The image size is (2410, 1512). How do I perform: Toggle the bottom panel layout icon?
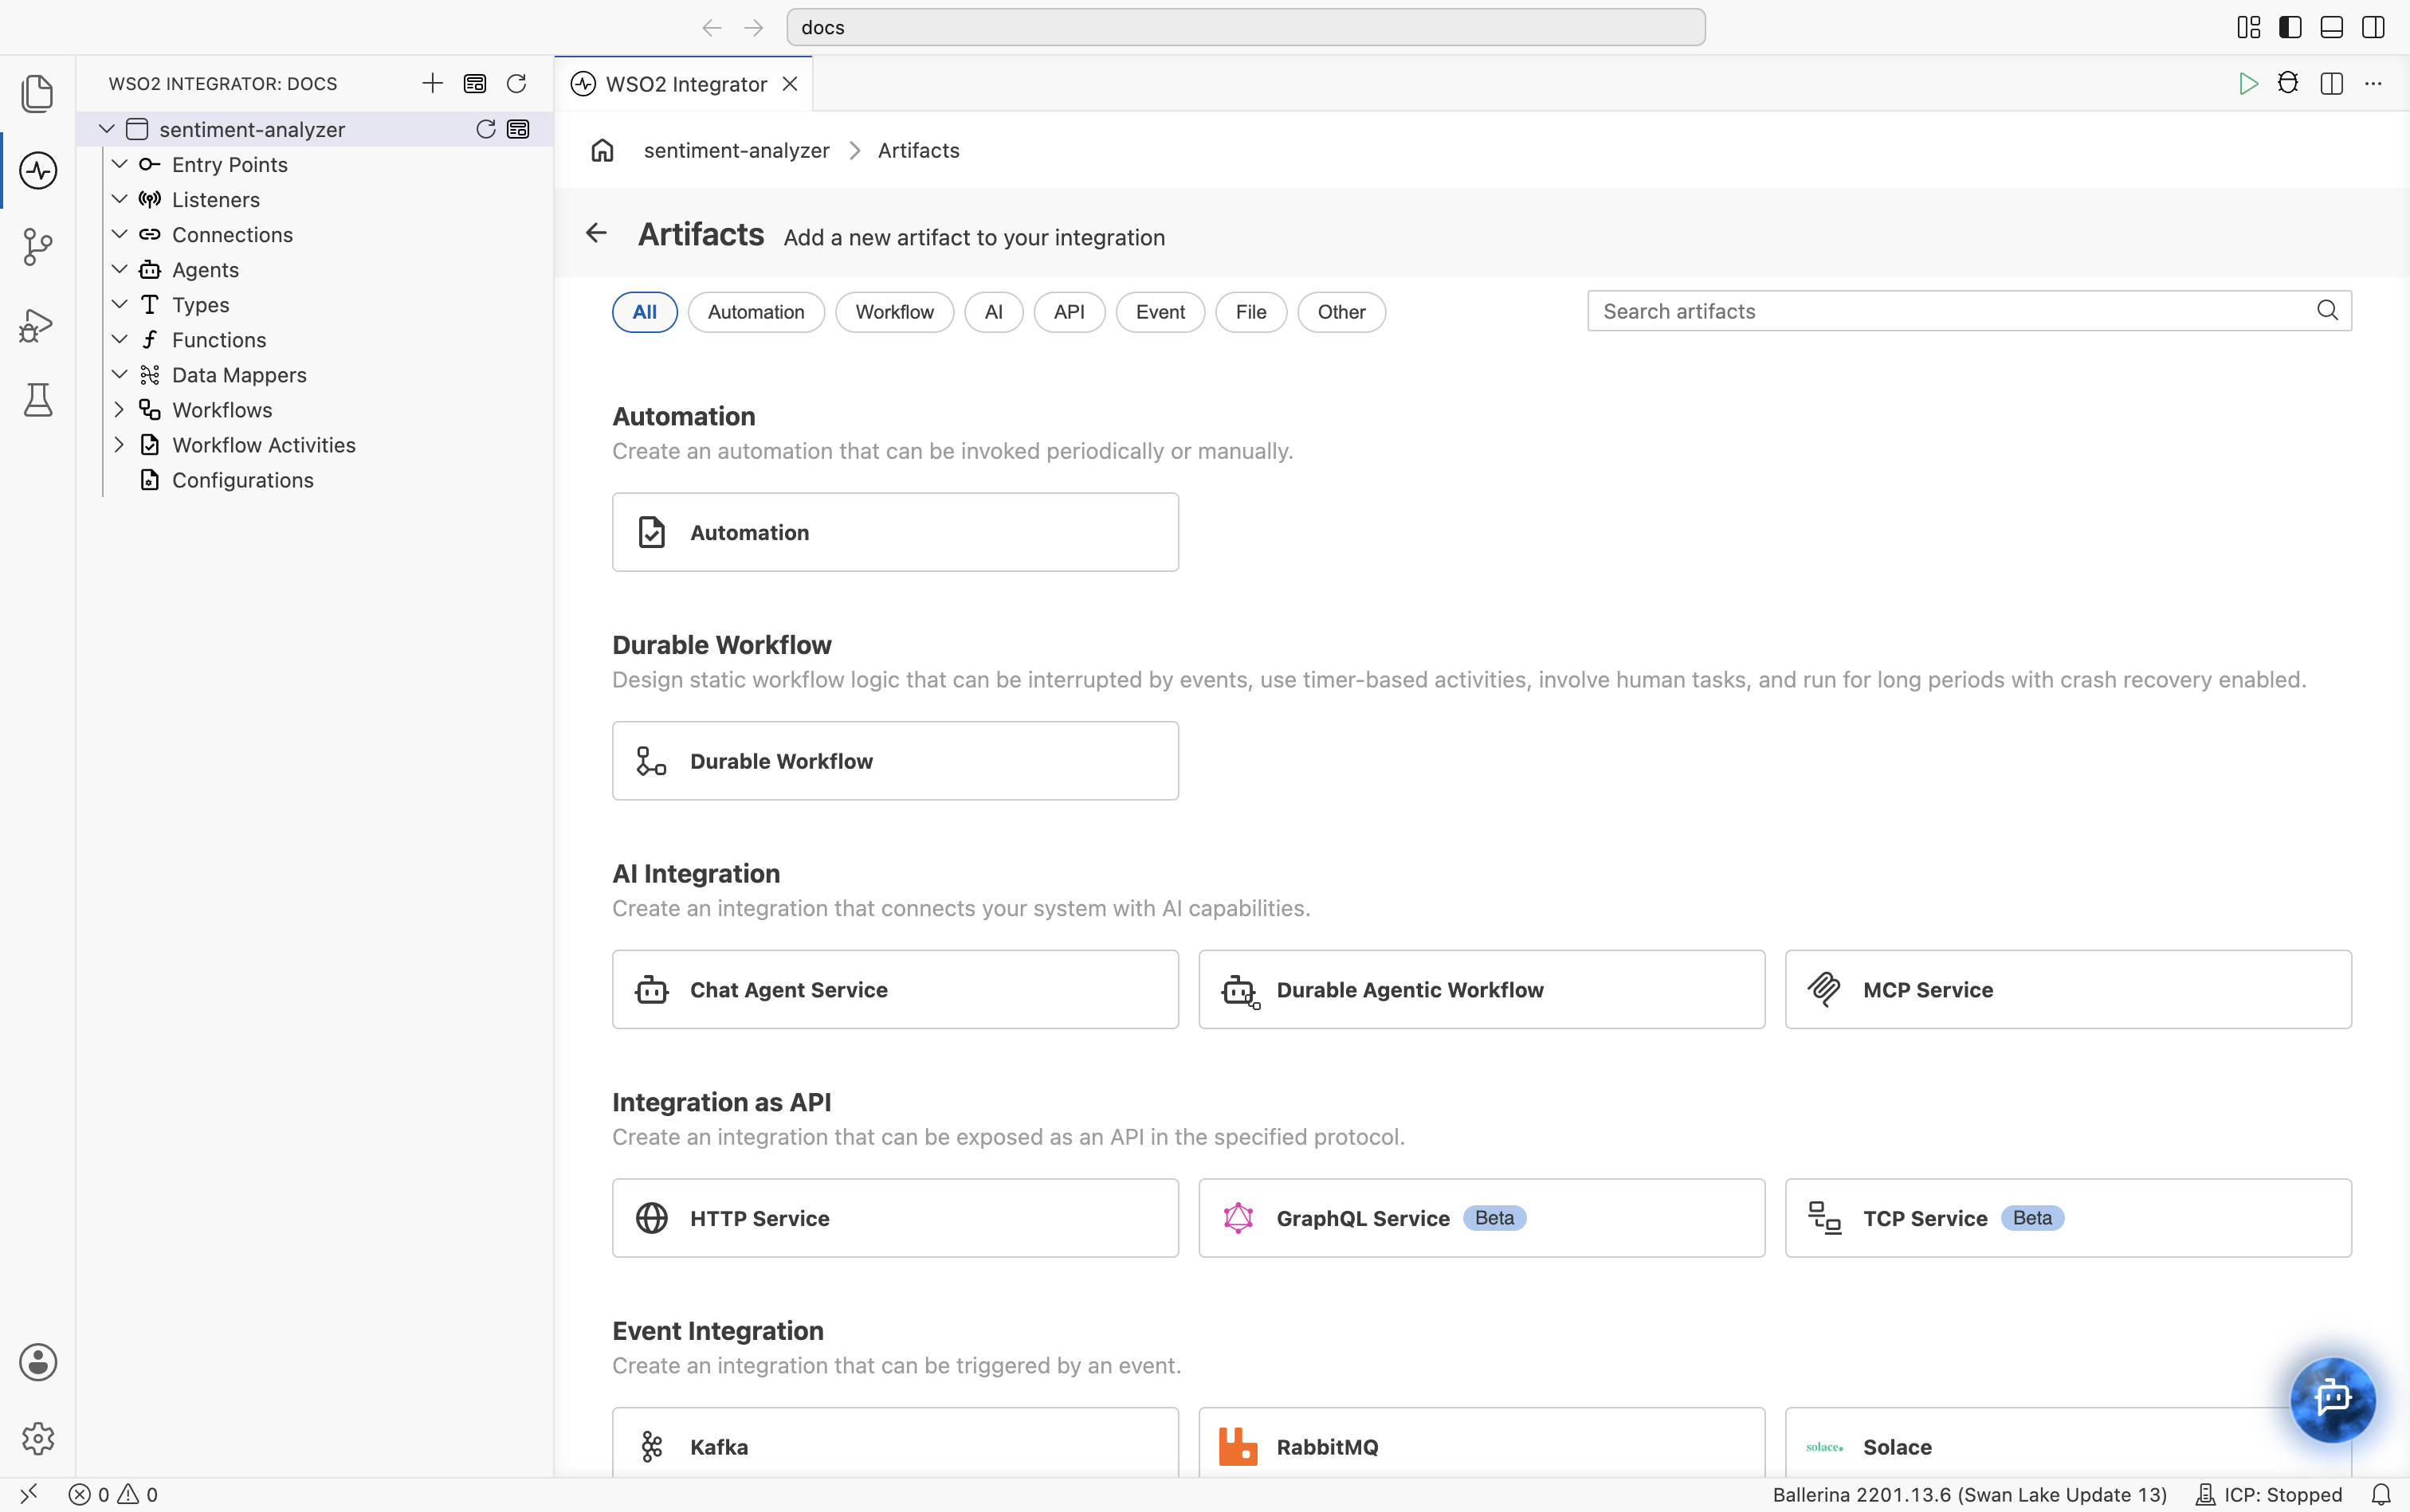[x=2331, y=27]
